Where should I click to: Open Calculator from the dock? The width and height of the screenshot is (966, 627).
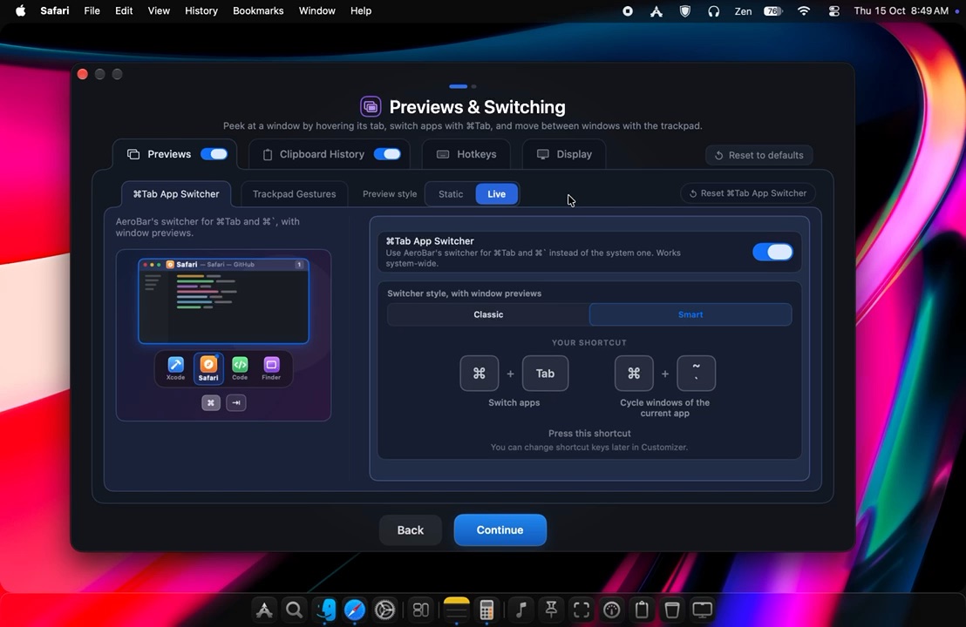(x=486, y=610)
